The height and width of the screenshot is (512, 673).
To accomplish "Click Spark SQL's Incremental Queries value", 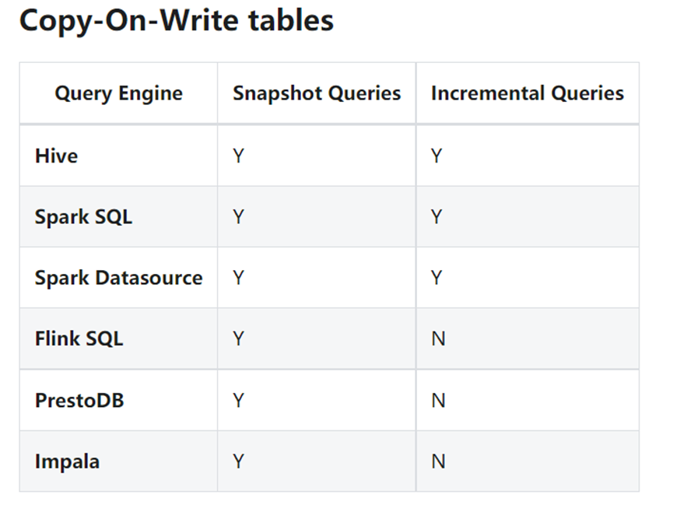I will 437,216.
